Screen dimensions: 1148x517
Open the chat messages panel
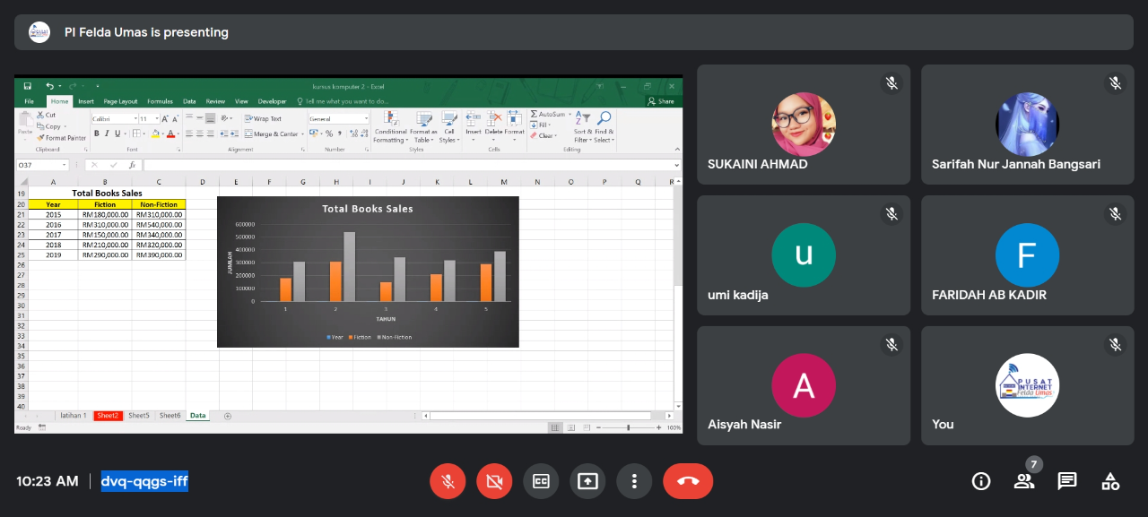tap(1067, 481)
